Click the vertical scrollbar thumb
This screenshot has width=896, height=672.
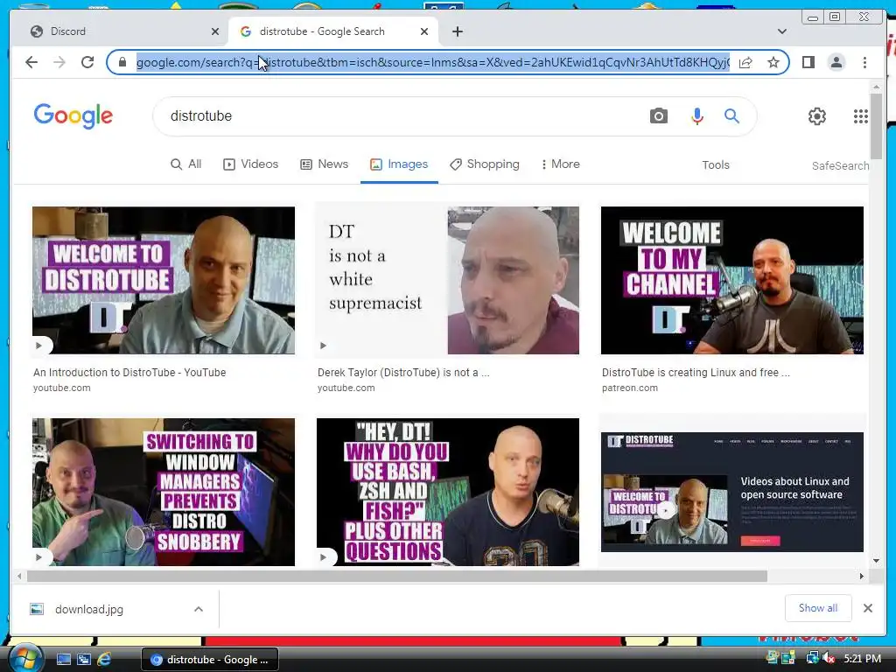pos(876,127)
